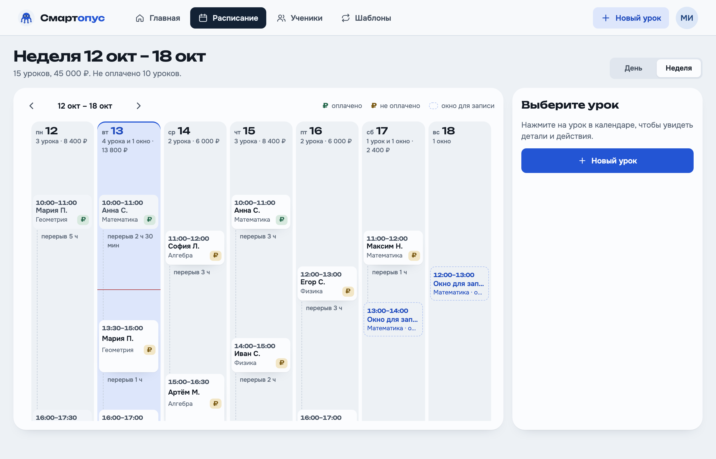
Task: Click unpaid badge on Мария П. 13:30 lesson
Action: (x=150, y=350)
